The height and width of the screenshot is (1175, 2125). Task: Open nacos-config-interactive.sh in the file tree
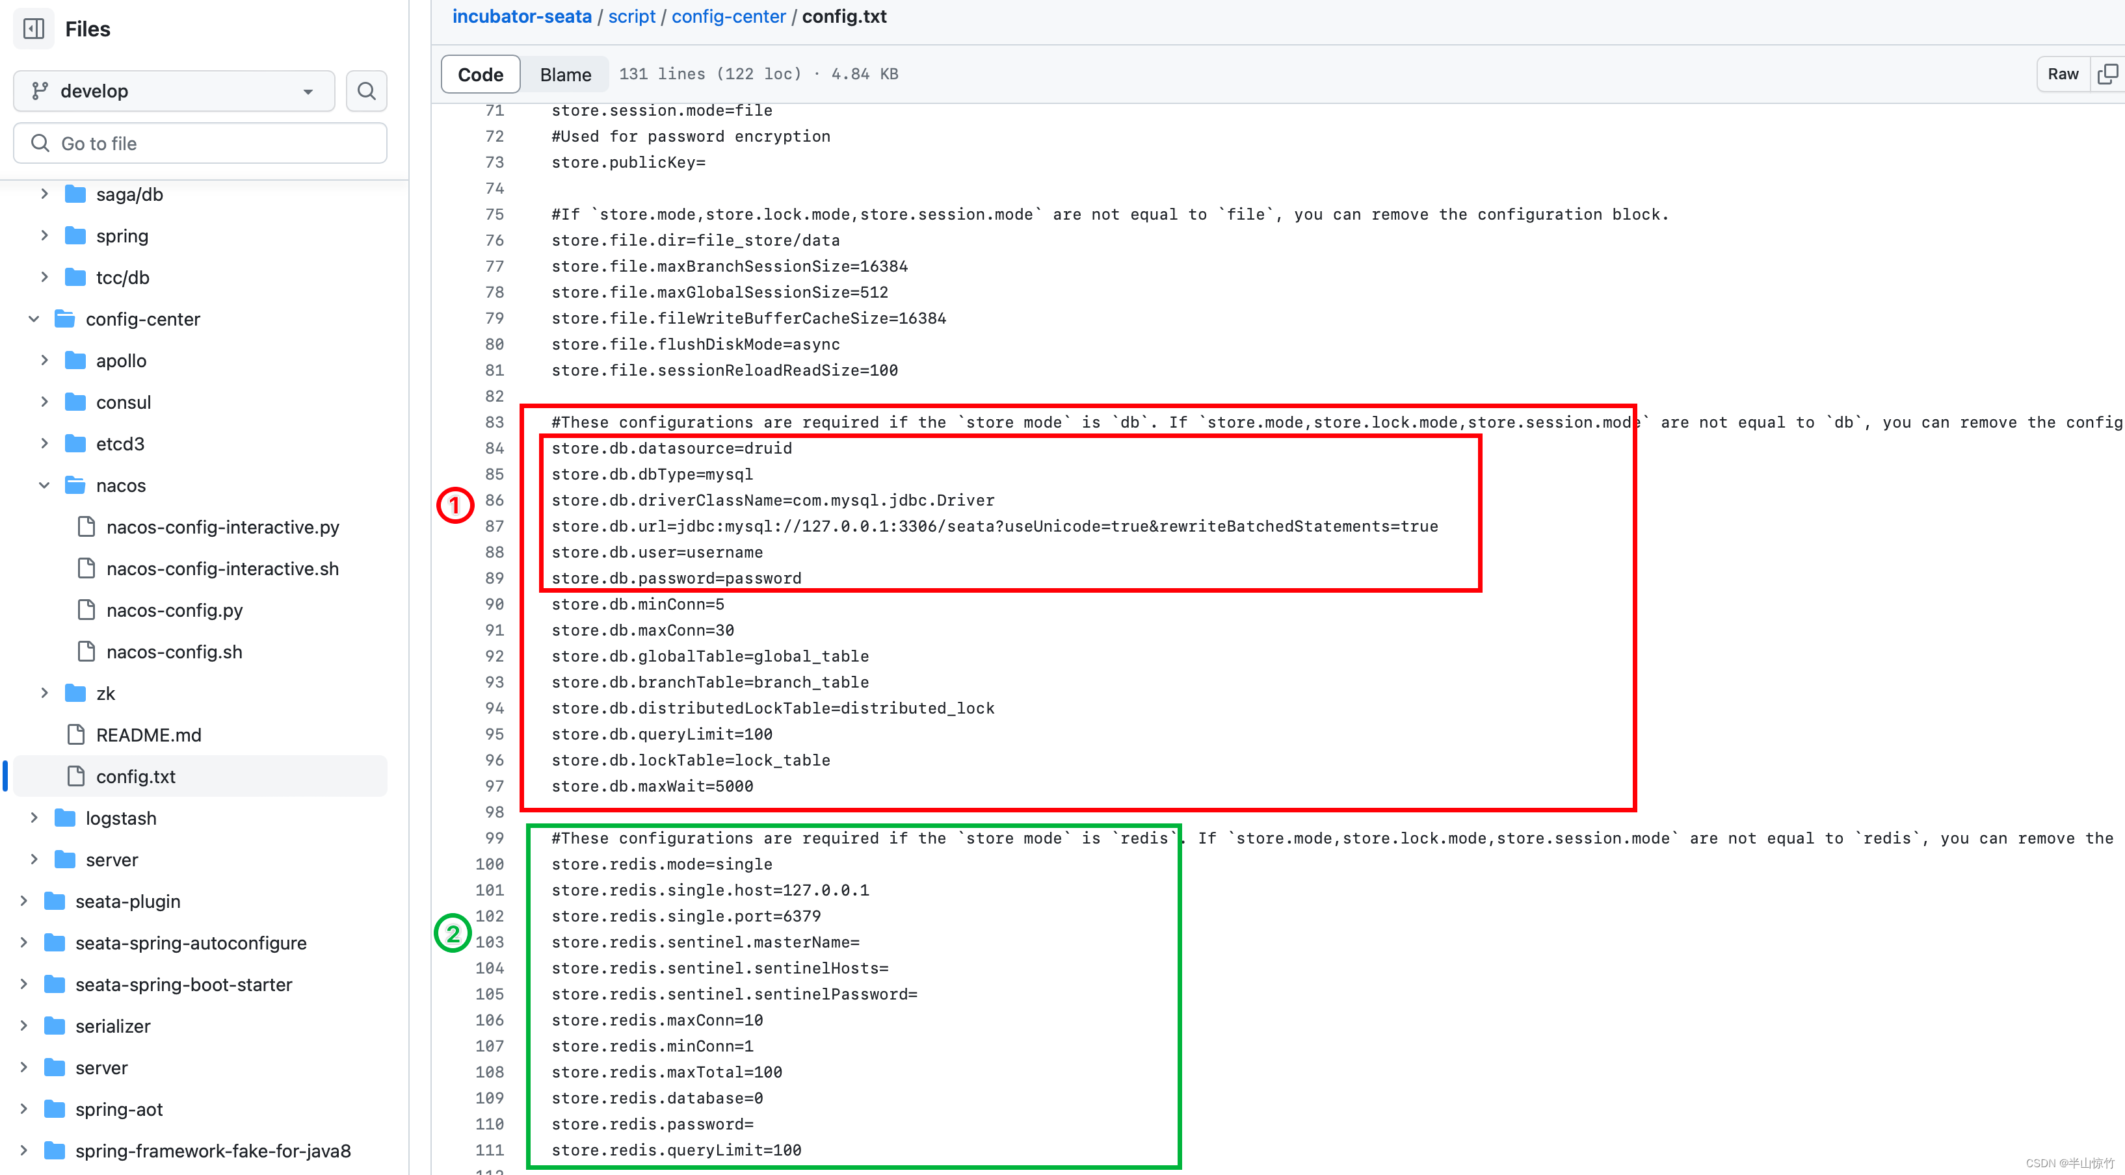223,568
